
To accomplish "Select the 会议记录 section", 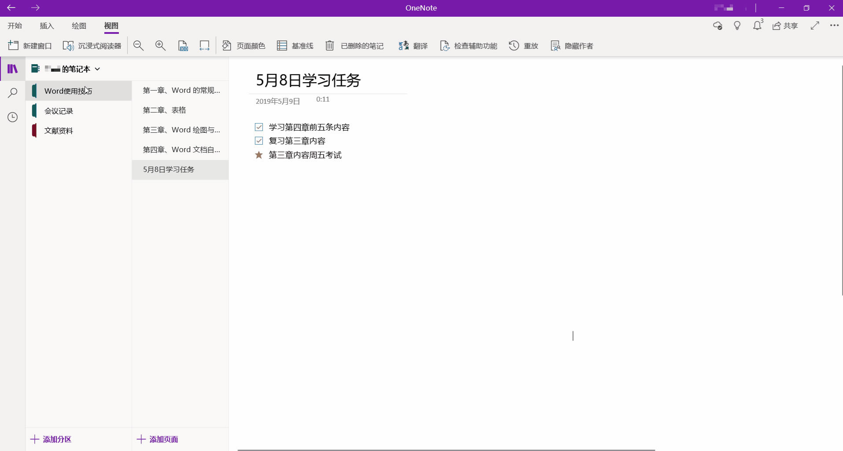I will tap(59, 110).
